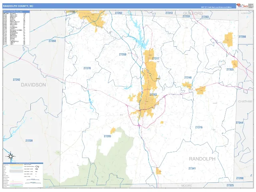Click ZIP code label 27298
The width and height of the screenshot is (256, 192).
(x=242, y=37)
